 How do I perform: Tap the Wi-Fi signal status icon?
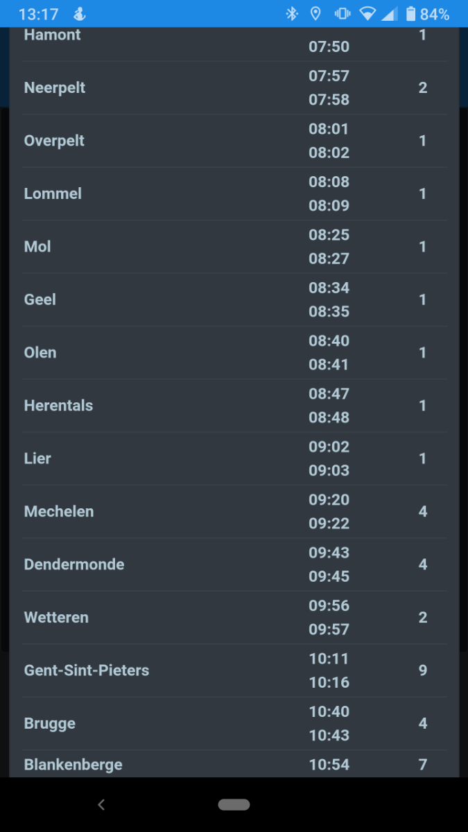click(367, 14)
